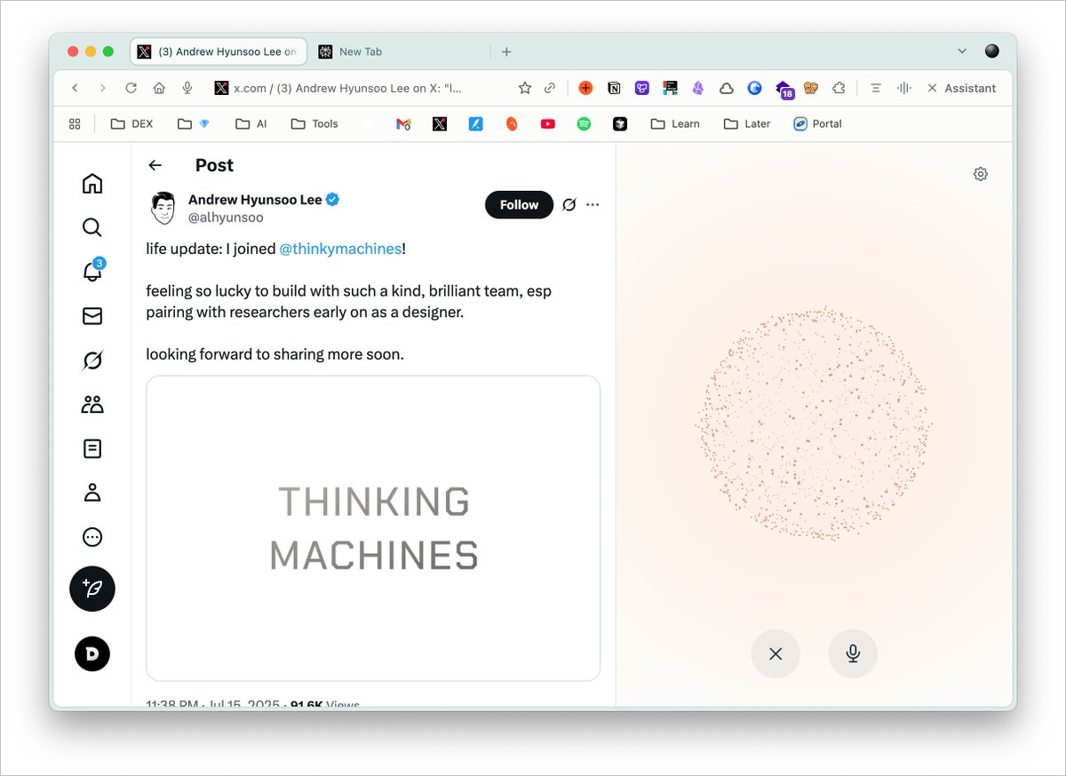Image resolution: width=1066 pixels, height=776 pixels.
Task: Open the apps grid in bookmarks bar
Action: (75, 124)
